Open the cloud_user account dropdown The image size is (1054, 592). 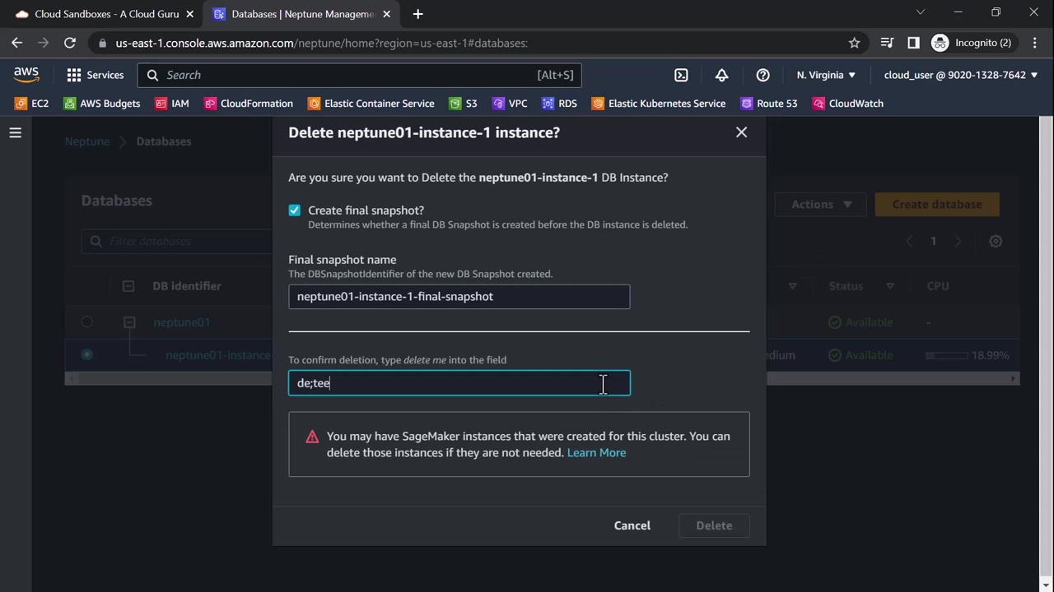pos(961,75)
